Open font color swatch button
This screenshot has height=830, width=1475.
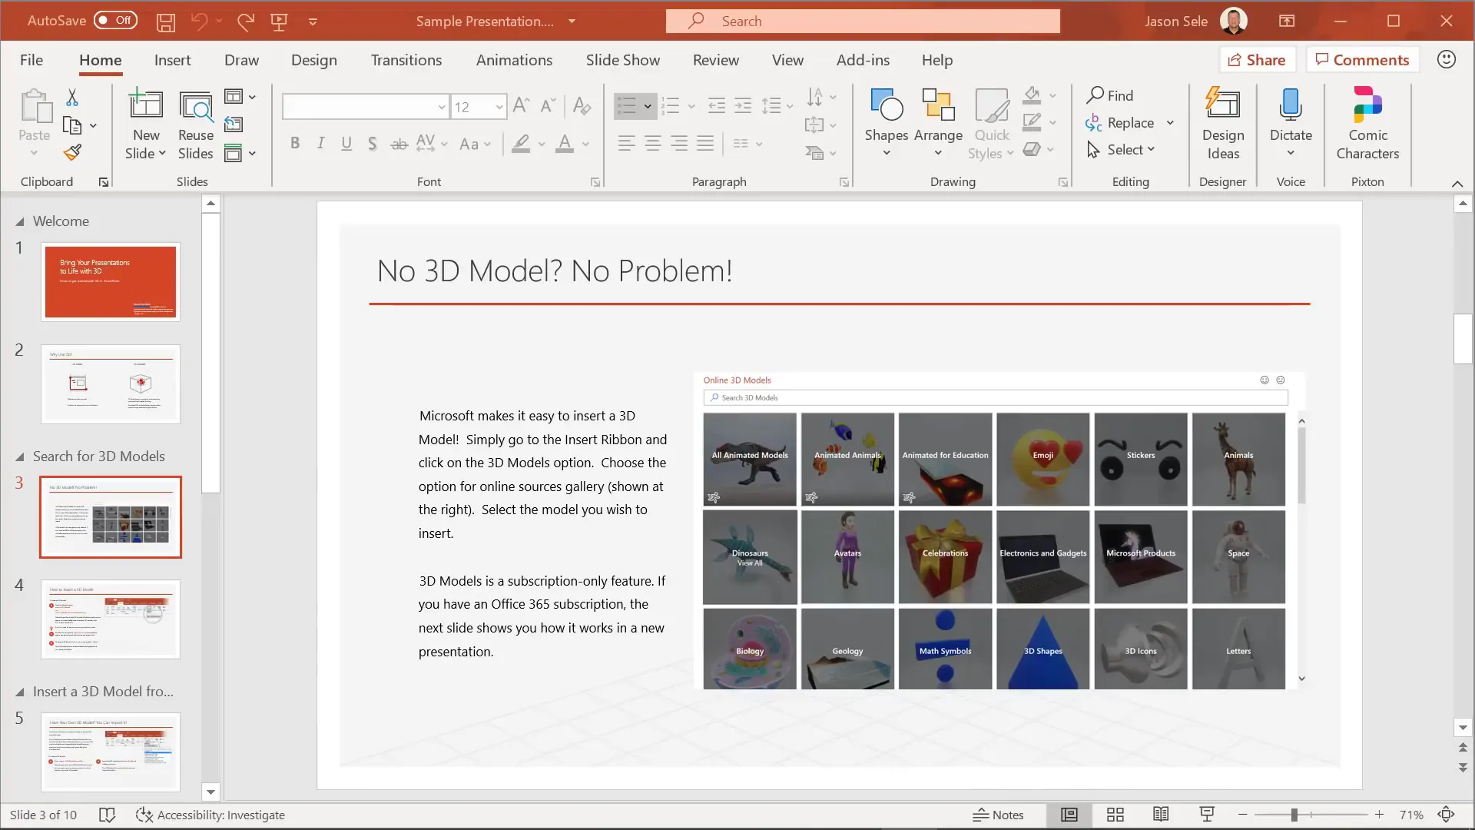click(x=565, y=144)
